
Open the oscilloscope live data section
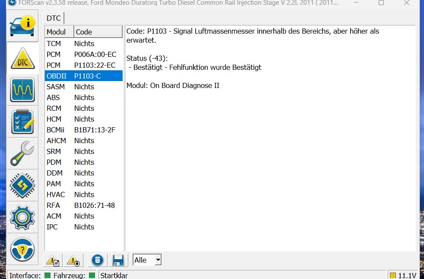(22, 90)
